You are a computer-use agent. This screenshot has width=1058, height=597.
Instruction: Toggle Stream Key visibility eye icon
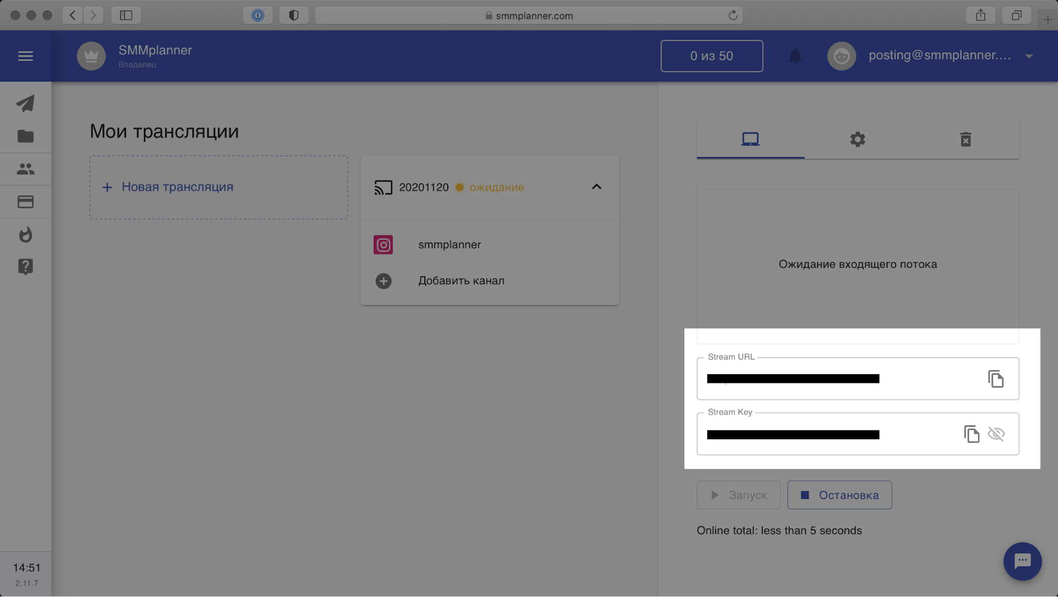point(996,434)
